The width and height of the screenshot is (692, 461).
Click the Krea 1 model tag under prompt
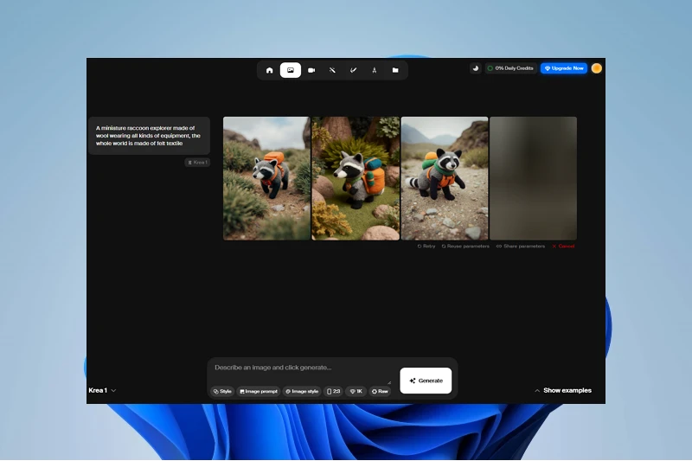click(197, 163)
